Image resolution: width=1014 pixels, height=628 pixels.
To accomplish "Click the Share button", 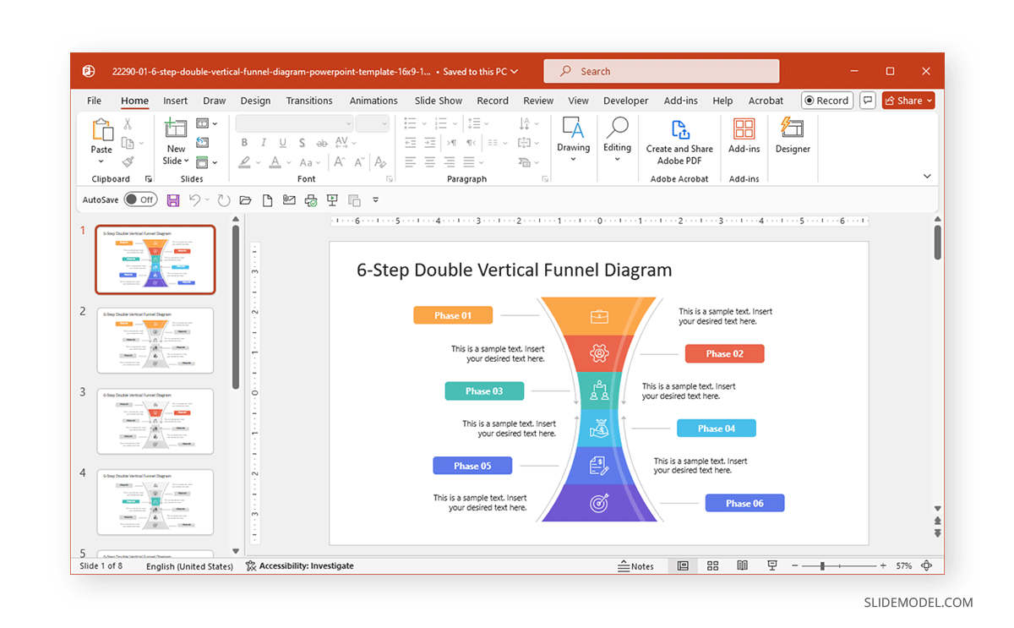I will coord(908,101).
